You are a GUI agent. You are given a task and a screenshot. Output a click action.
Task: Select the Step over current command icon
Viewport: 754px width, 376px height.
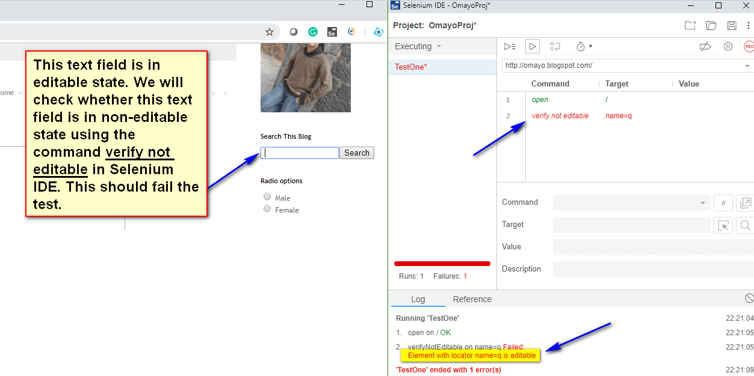(x=555, y=46)
